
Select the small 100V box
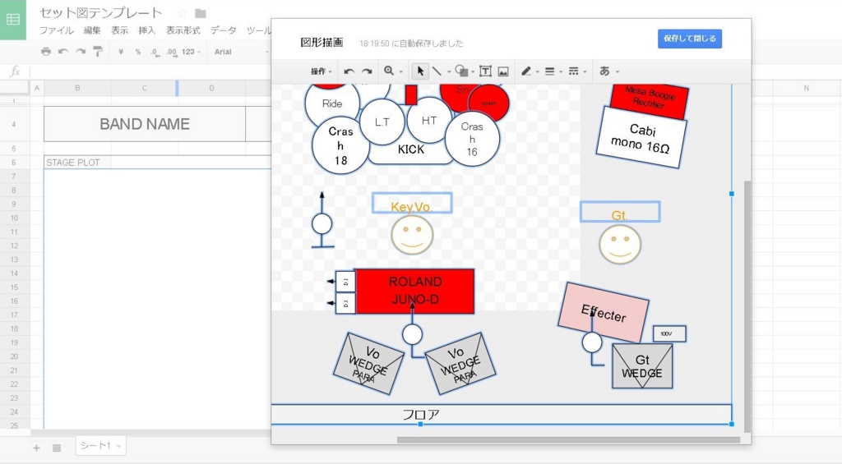(669, 333)
